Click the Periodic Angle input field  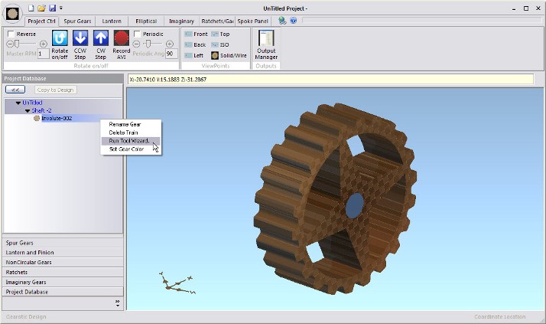click(171, 54)
